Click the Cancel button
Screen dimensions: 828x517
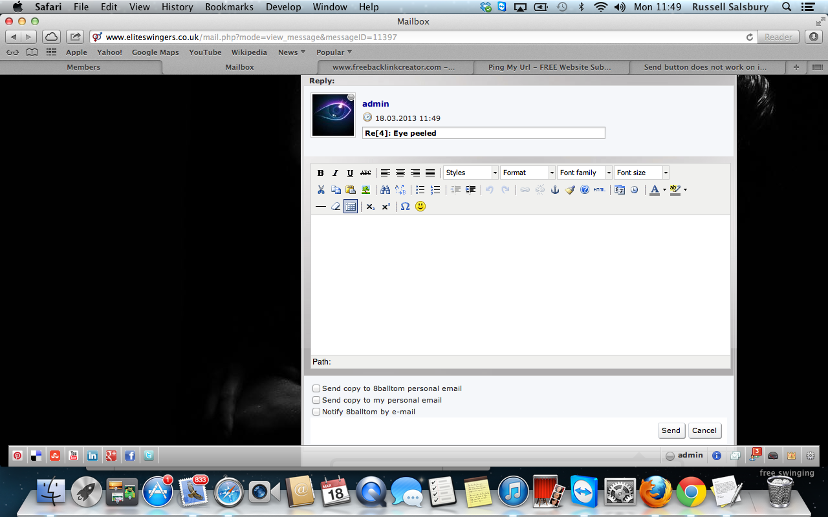coord(704,430)
